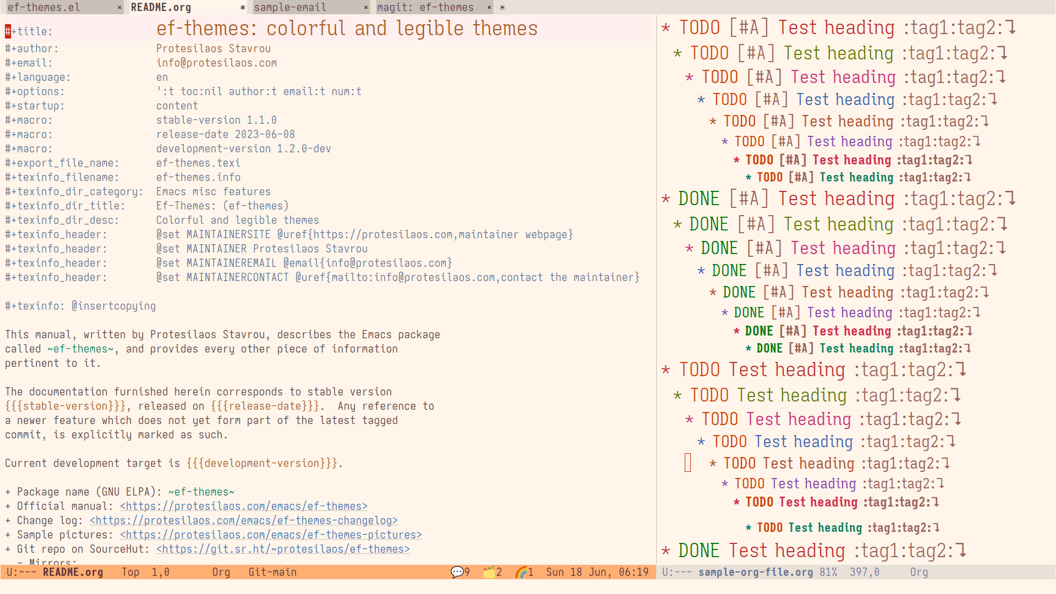Screen dimensions: 1056x594
Task: Click U:--- status in README.org mode line
Action: pyautogui.click(x=21, y=572)
